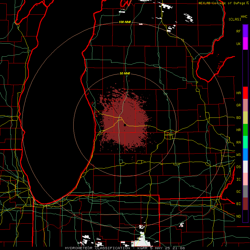Screen dimensions: 250x250
Task: Click the RA mint-green legend swatch
Action: (x=245, y=142)
